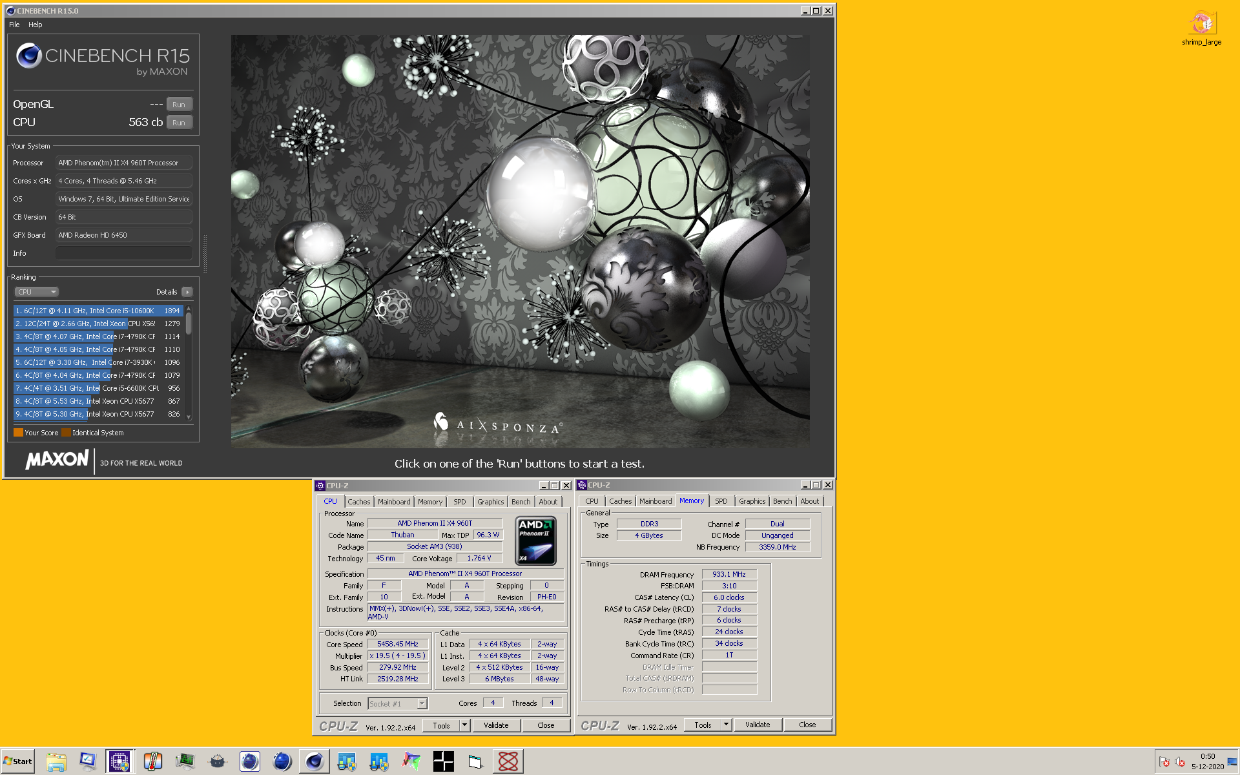Open the Ranking CPU type dropdown
Viewport: 1240px width, 775px height.
pyautogui.click(x=36, y=292)
